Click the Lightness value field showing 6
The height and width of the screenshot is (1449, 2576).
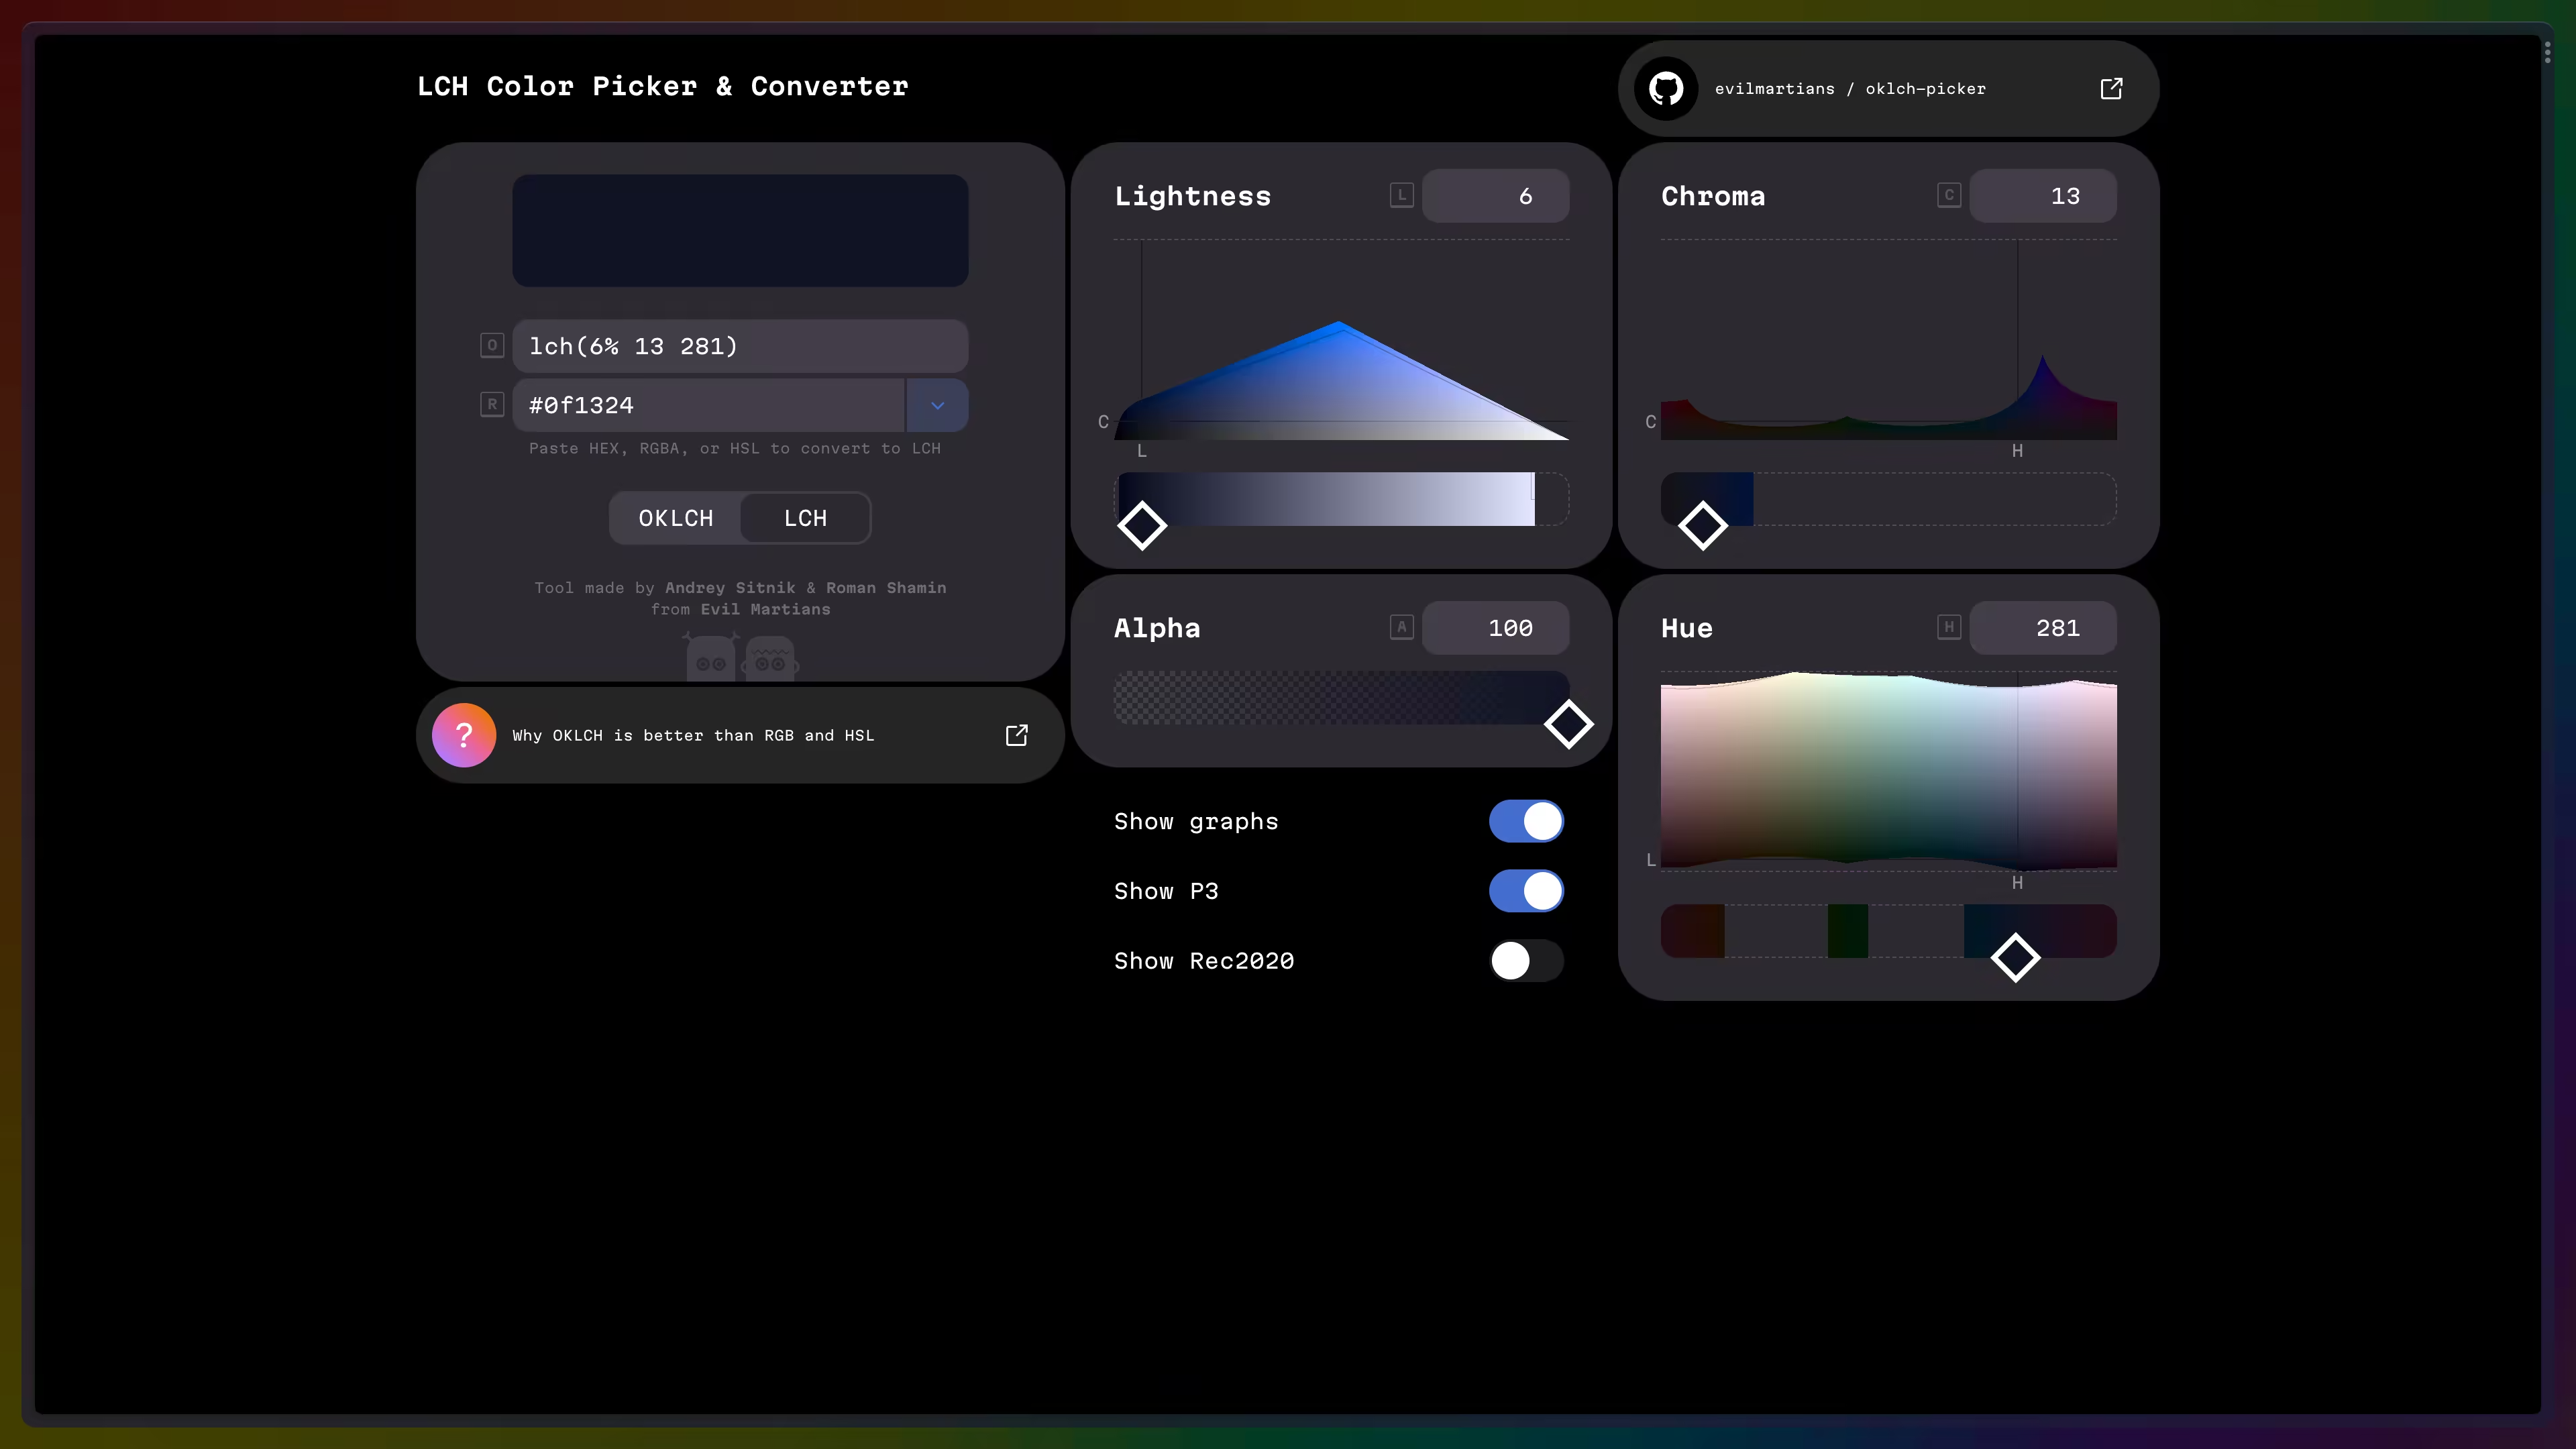tap(1495, 196)
